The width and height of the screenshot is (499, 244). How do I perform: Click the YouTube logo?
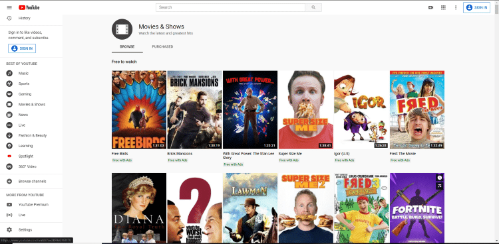click(29, 7)
